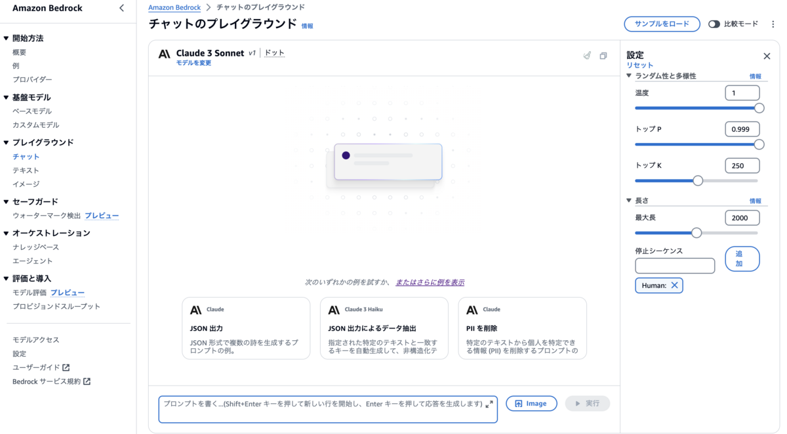Click the トップ P slider handle
787x434 pixels.
(x=759, y=144)
